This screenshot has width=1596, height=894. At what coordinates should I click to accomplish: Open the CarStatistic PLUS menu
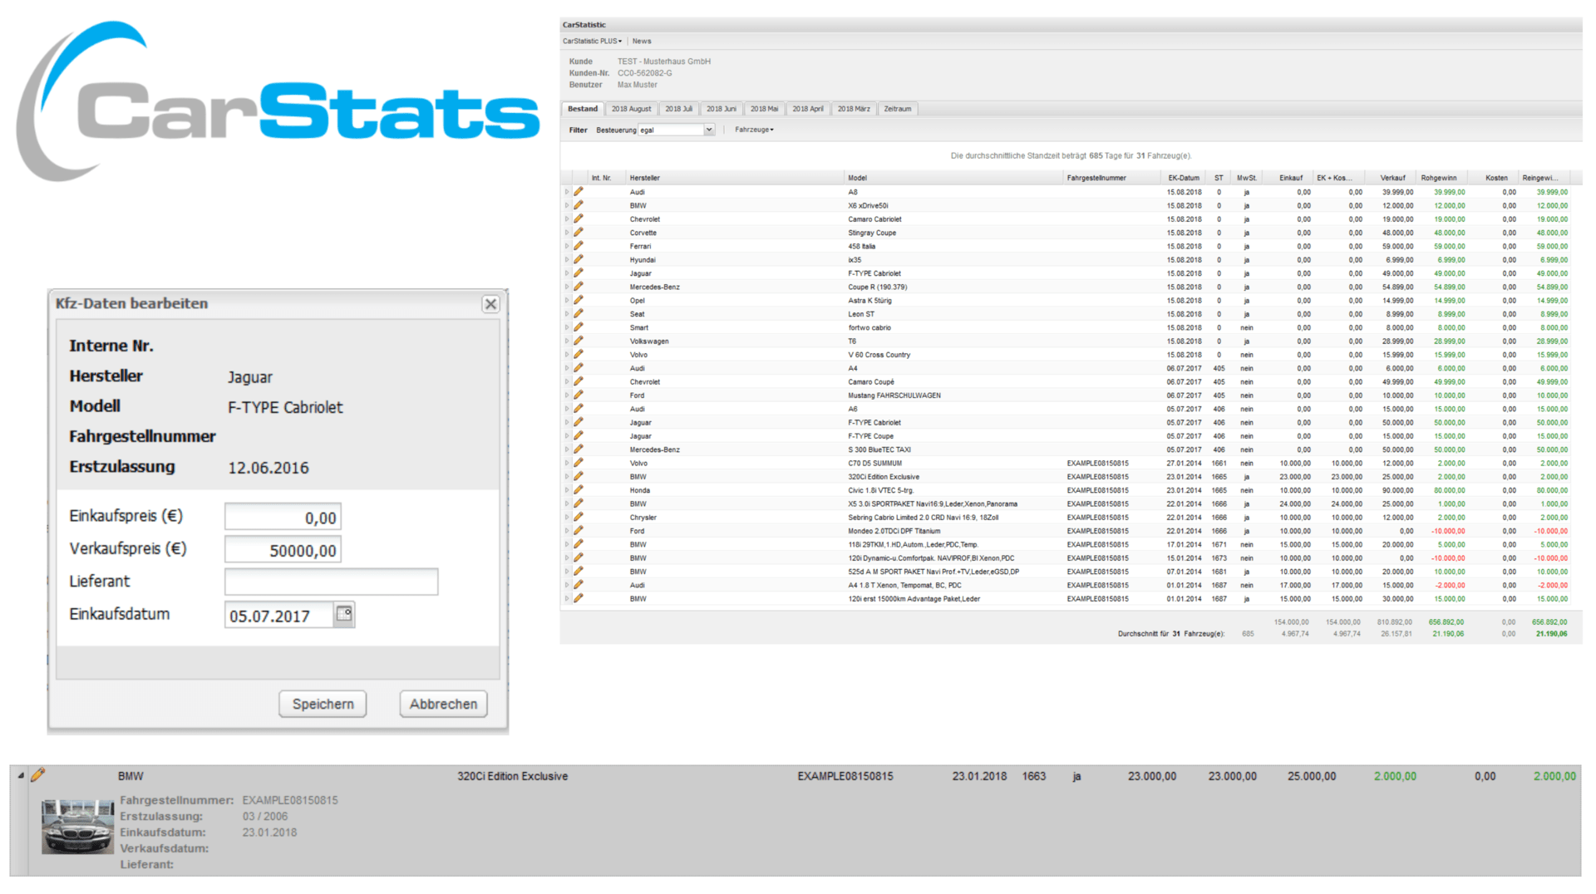click(x=592, y=41)
